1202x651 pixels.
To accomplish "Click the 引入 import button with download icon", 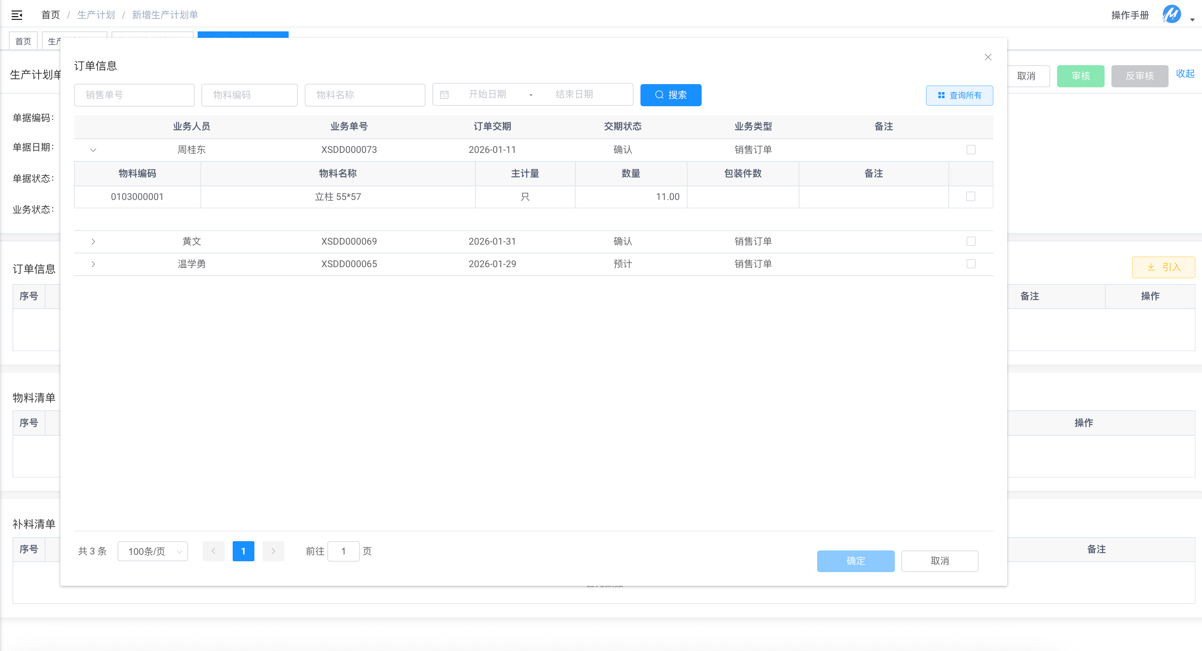I will (1163, 267).
